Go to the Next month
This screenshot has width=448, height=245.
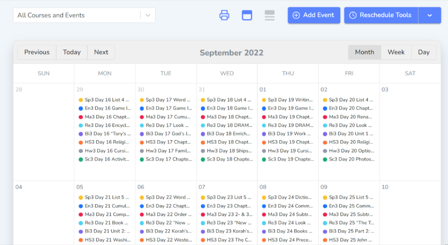[x=101, y=52]
